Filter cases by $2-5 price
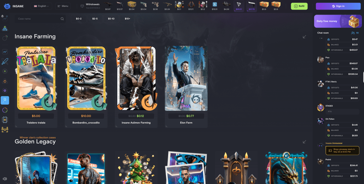This screenshot has width=364, height=184. pyautogui.click(x=95, y=19)
